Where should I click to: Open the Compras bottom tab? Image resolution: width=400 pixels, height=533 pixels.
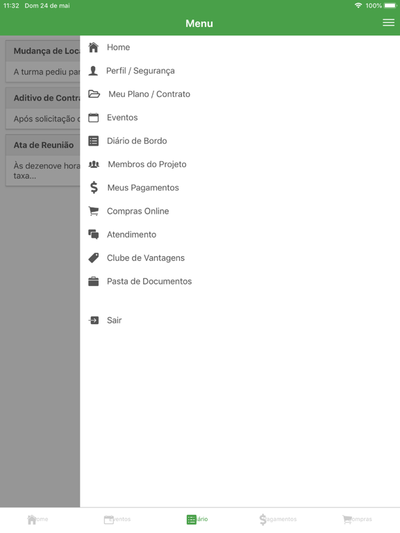pos(357,519)
